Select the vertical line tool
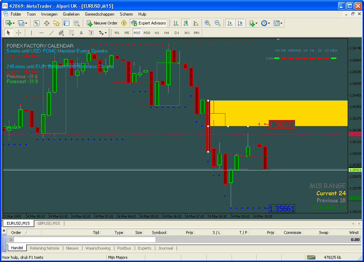Screen dimensions: 364x262 pos(31,33)
